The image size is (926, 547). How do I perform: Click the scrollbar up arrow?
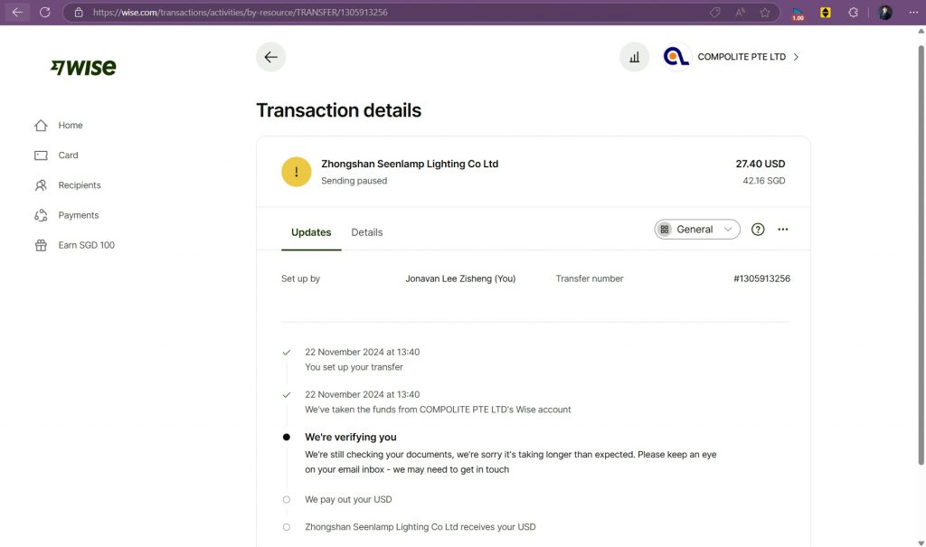[x=921, y=32]
